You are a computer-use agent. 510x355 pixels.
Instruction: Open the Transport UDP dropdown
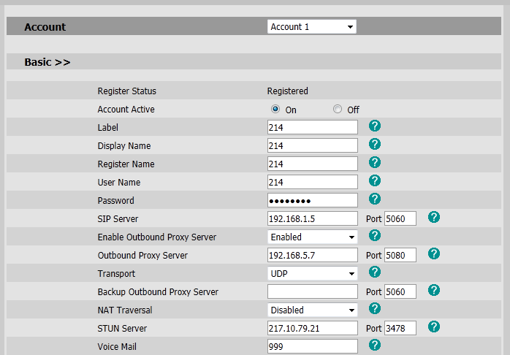point(312,273)
